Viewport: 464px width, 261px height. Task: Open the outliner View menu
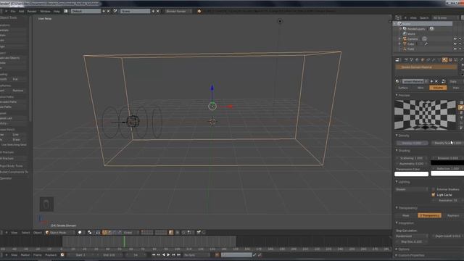(x=413, y=17)
